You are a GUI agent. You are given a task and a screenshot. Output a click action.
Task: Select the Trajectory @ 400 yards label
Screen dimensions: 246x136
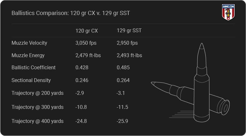coord(37,121)
